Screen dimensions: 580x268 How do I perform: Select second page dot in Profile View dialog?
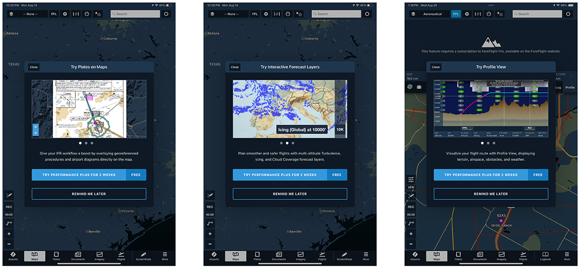point(488,143)
